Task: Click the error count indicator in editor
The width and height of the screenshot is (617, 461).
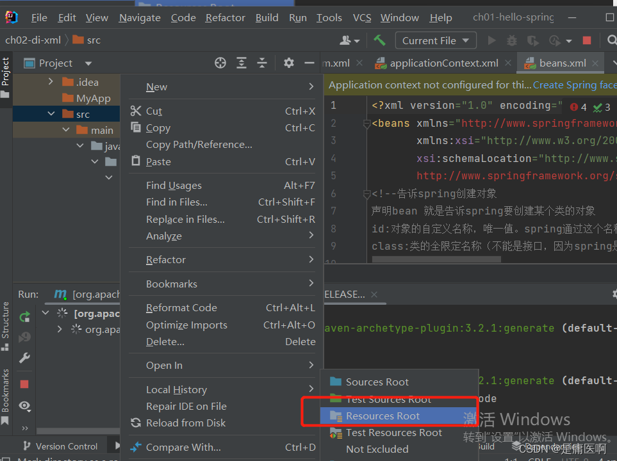Action: 579,107
